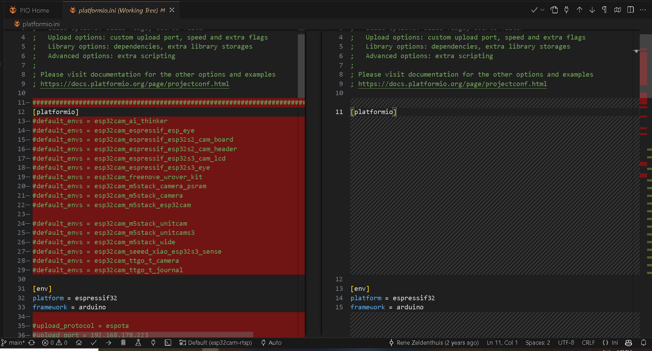652x351 pixels.
Task: Open Copilot status icon
Action: point(629,343)
